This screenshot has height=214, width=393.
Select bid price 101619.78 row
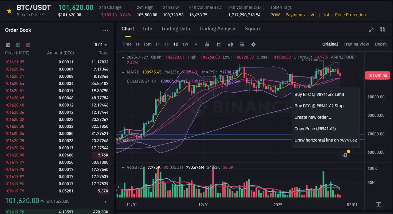(x=57, y=212)
